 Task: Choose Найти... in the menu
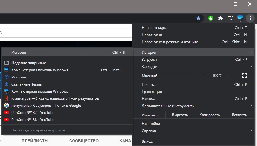point(193,99)
